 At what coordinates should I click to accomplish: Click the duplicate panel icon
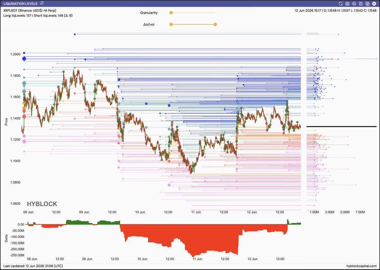(x=367, y=3)
